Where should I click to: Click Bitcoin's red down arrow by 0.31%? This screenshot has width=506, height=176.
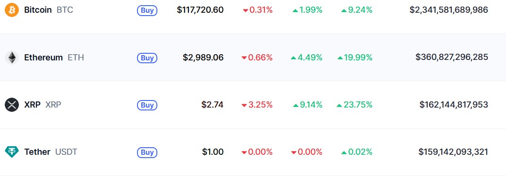tap(245, 11)
